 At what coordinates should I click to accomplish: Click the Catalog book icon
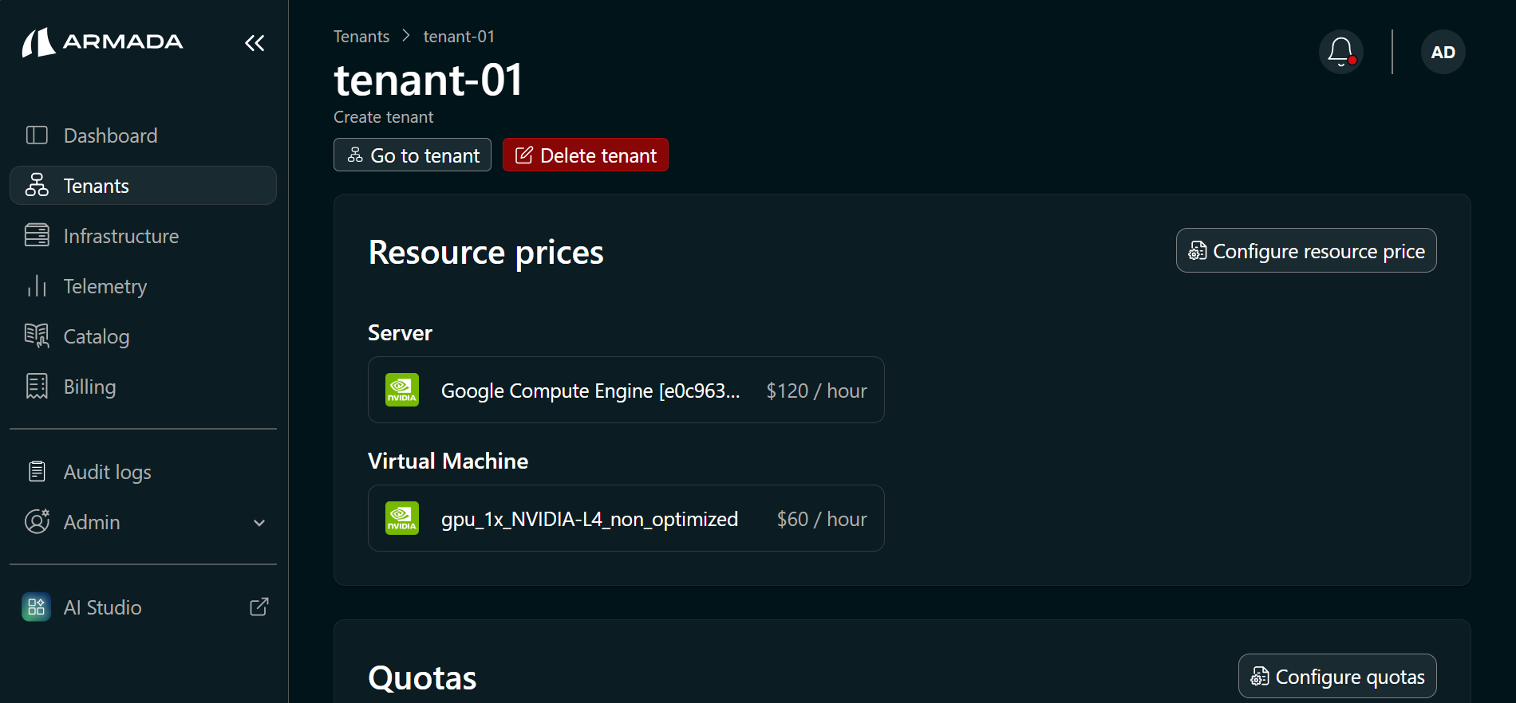(37, 336)
